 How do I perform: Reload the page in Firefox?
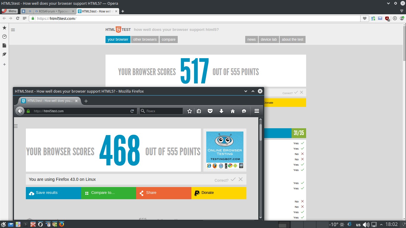pyautogui.click(x=132, y=111)
